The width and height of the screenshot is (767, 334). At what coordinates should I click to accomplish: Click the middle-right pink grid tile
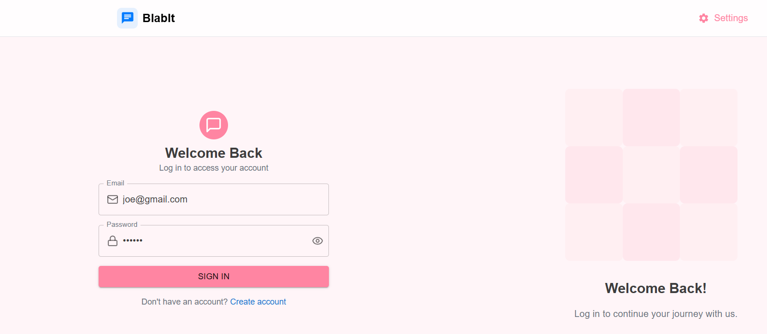708,175
